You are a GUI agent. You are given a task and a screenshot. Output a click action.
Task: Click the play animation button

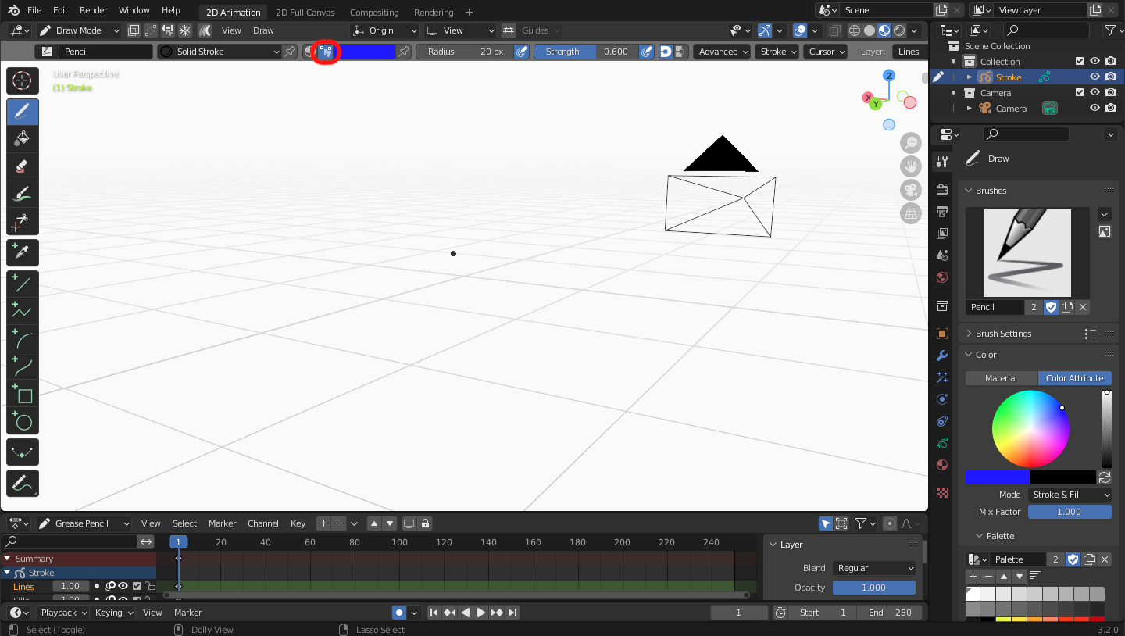(x=481, y=613)
